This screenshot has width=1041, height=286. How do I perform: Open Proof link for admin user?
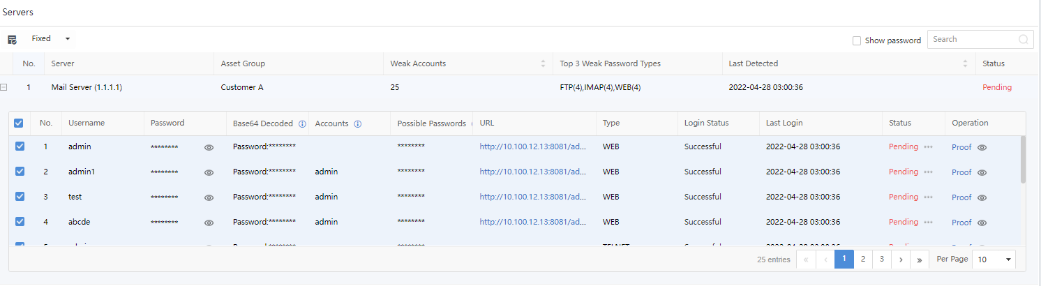click(961, 147)
